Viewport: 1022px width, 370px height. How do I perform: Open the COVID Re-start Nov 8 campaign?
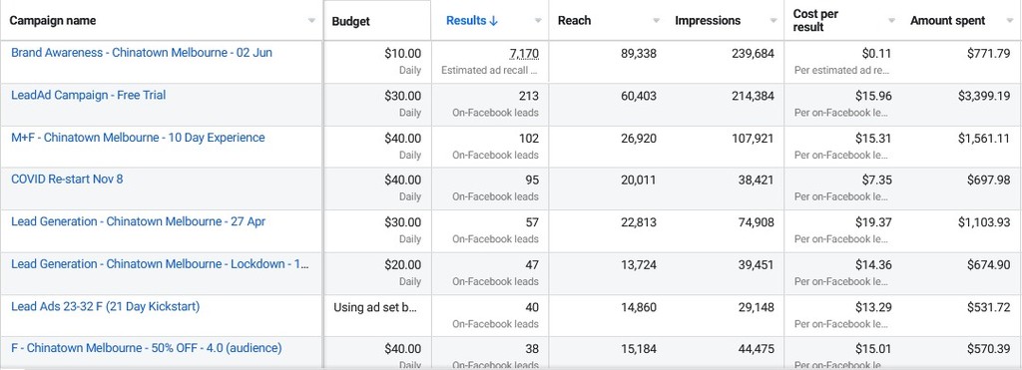click(x=67, y=180)
